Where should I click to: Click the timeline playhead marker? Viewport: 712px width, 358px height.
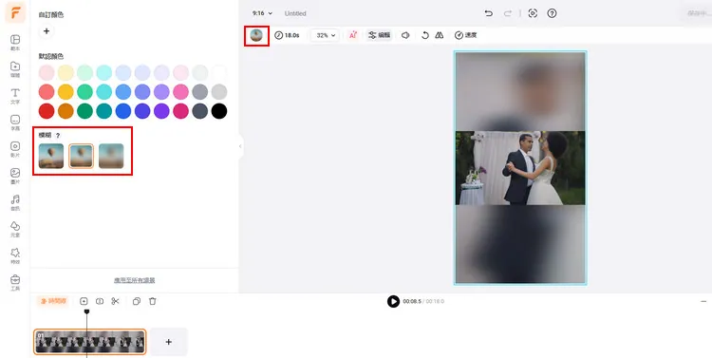86,311
